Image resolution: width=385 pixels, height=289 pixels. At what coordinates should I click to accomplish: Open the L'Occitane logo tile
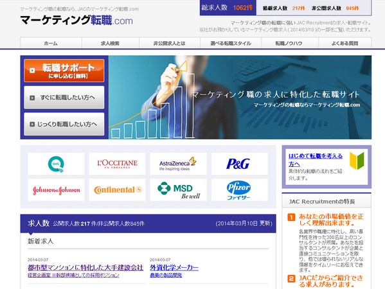coord(117,164)
